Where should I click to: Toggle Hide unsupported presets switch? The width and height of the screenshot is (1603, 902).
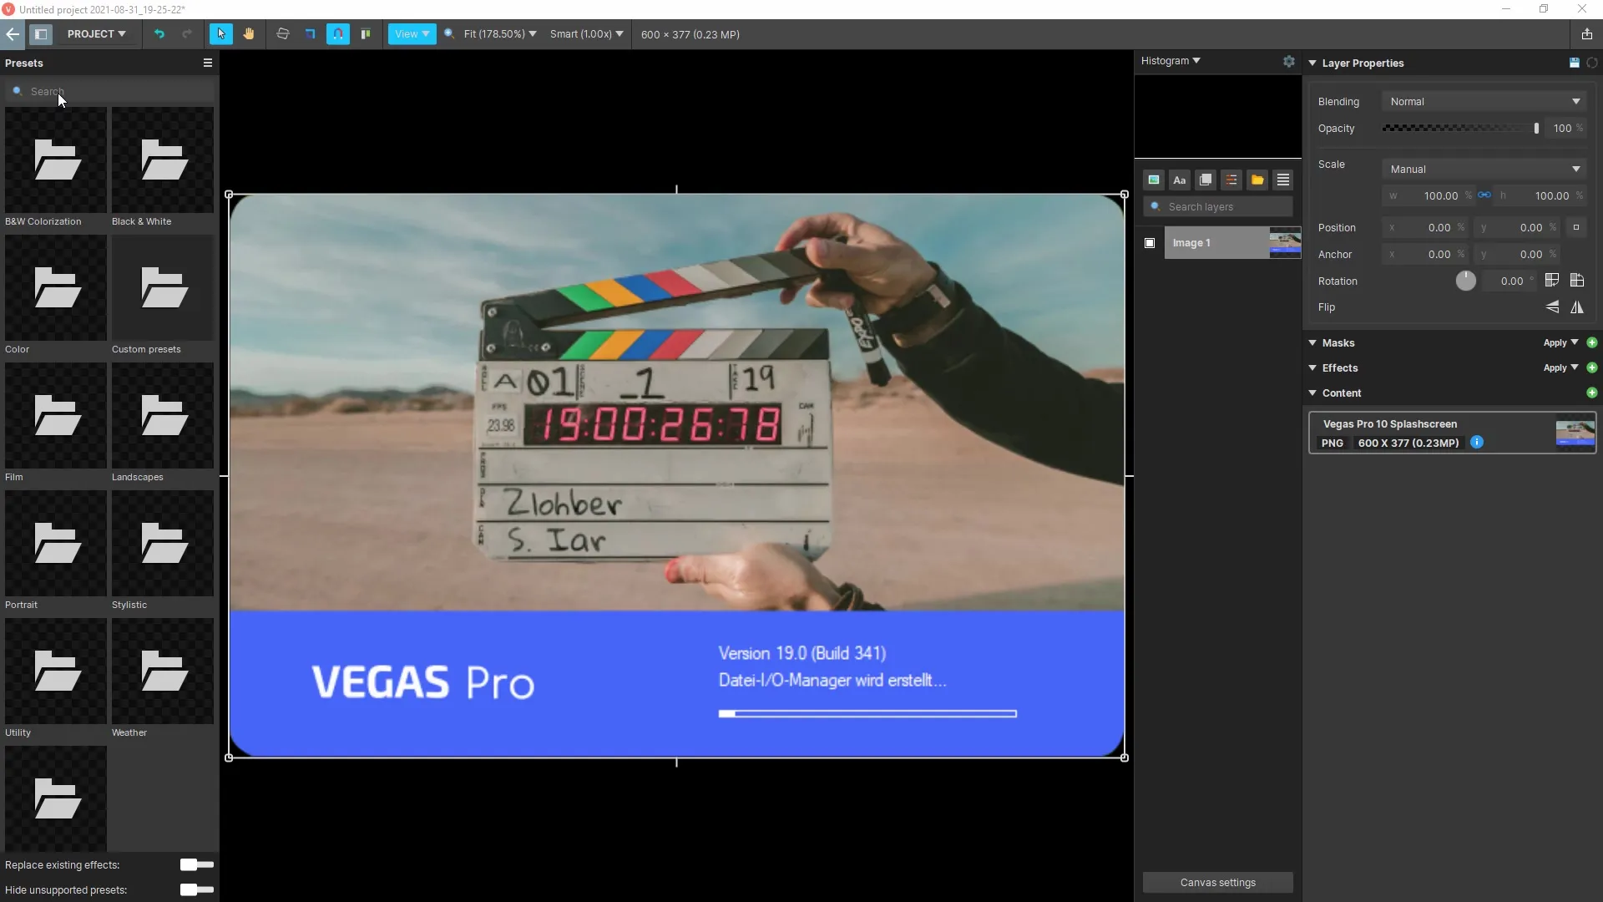[196, 889]
